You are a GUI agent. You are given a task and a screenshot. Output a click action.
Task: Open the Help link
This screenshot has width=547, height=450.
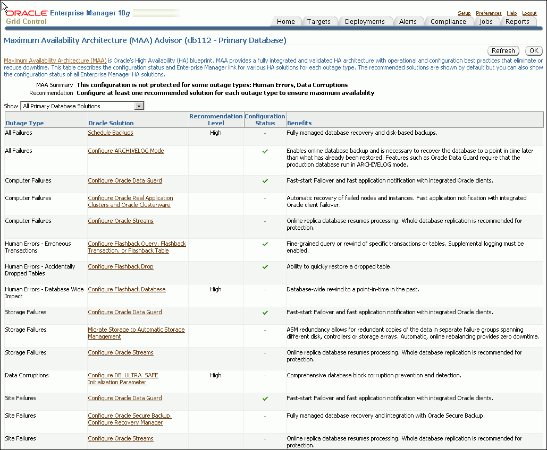pos(512,13)
